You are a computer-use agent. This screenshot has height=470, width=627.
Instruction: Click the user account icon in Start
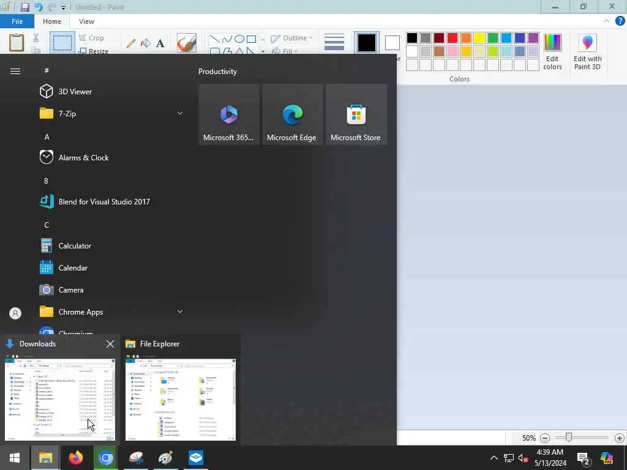coord(15,313)
